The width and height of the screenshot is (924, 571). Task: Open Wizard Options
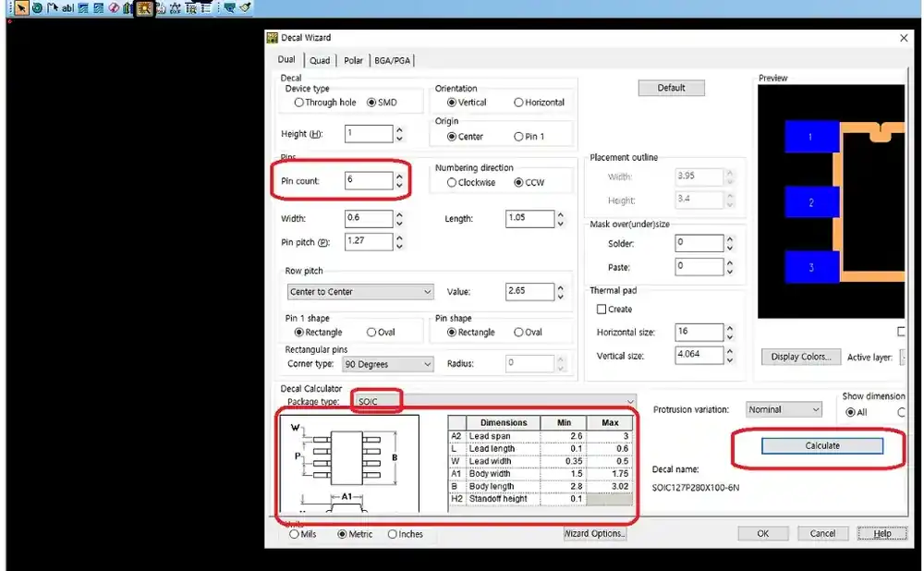(594, 534)
